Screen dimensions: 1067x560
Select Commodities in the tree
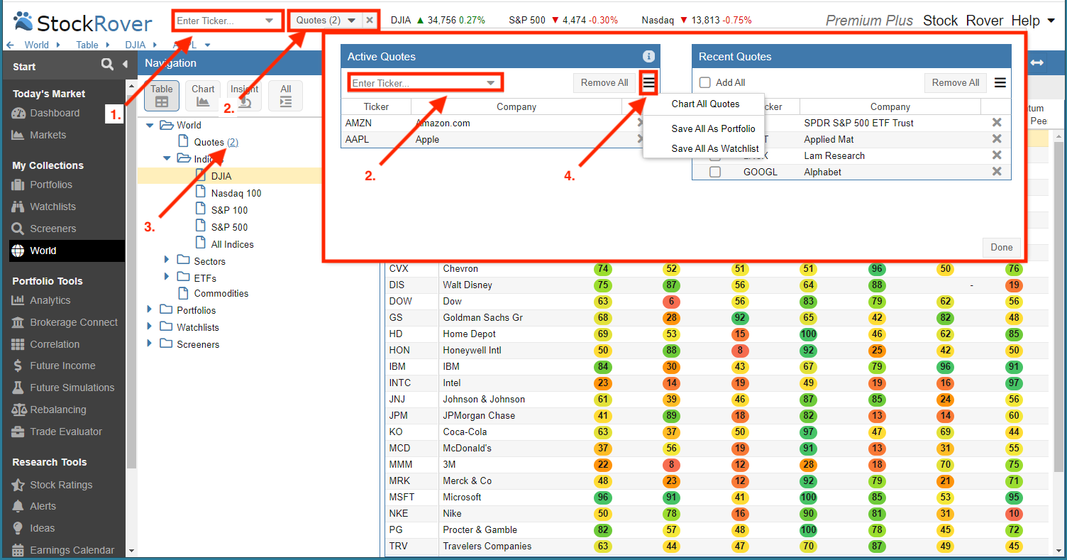[221, 293]
